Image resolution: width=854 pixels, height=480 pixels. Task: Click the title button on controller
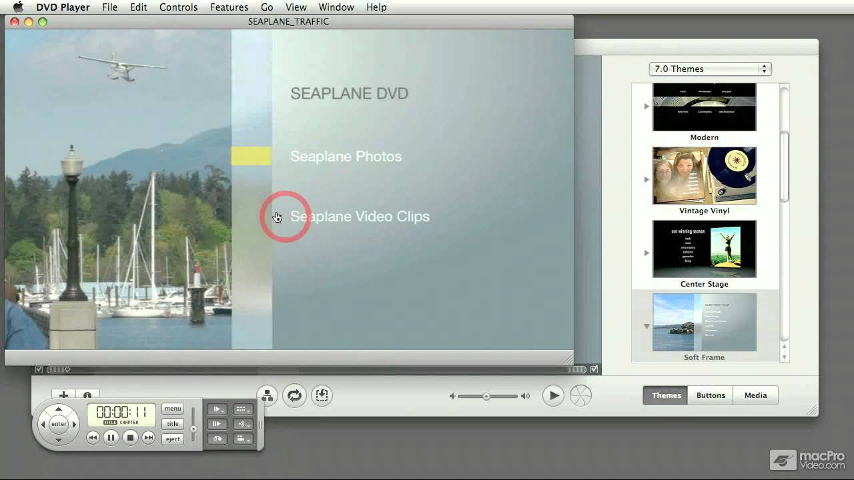173,424
